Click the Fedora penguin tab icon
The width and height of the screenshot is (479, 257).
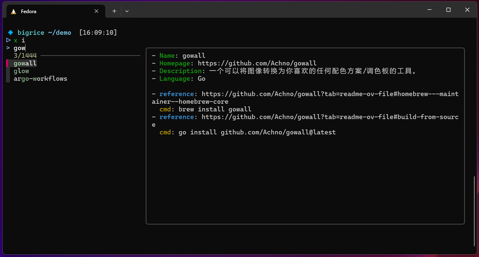(13, 11)
